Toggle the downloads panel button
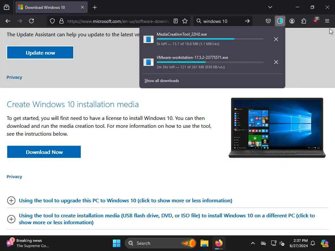 280,21
